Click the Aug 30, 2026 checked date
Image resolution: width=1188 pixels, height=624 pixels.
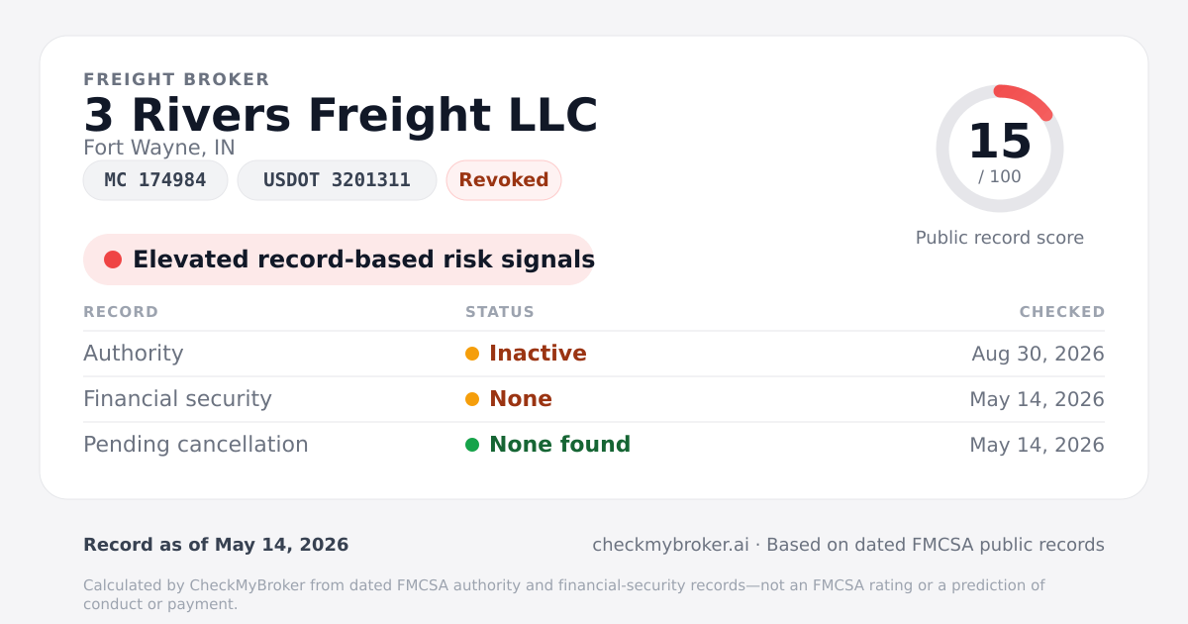(x=1039, y=354)
